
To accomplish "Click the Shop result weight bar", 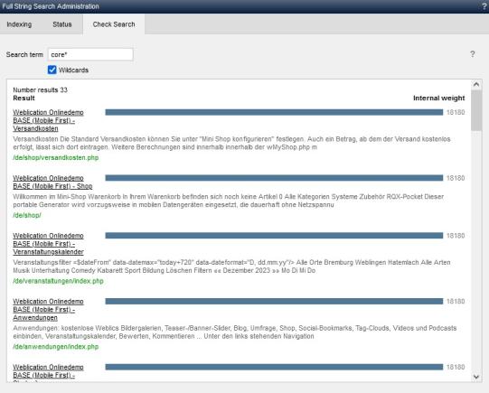I will [274, 178].
